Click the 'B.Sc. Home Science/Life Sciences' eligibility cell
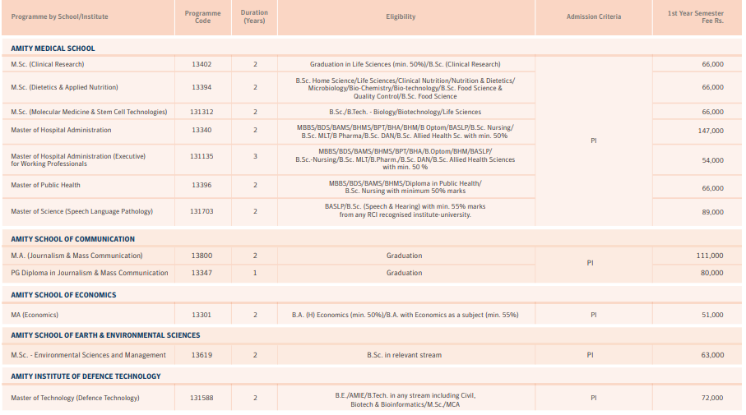Screen dimensions: 746x415 click(x=405, y=89)
